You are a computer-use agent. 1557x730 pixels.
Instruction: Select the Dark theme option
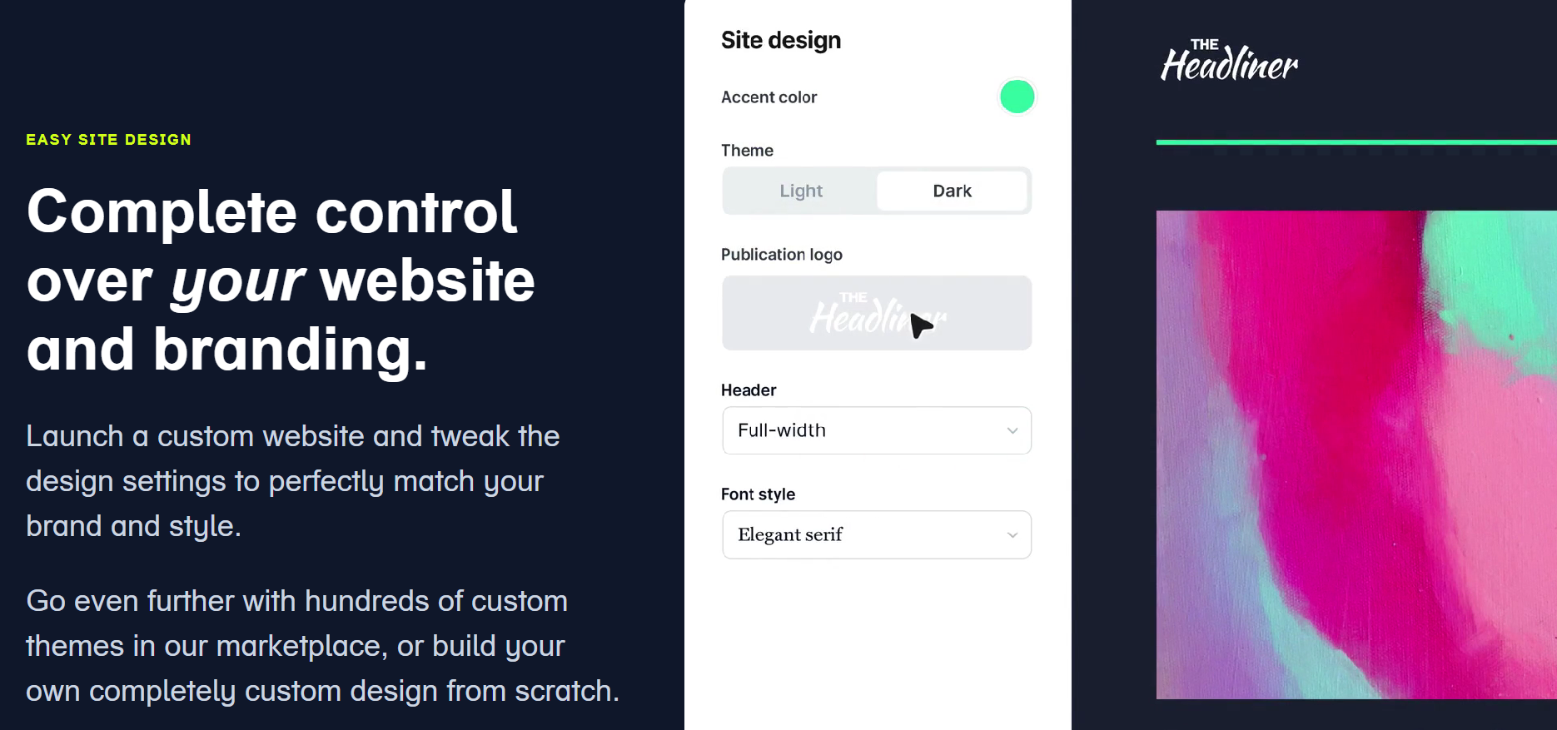952,191
